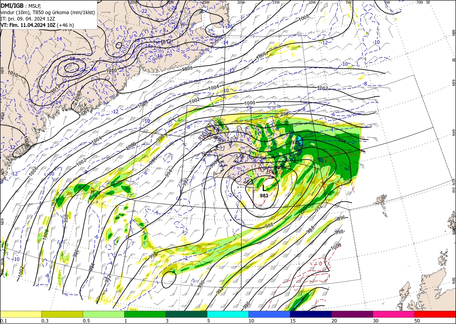Click the '983' central pressure label

264,196
